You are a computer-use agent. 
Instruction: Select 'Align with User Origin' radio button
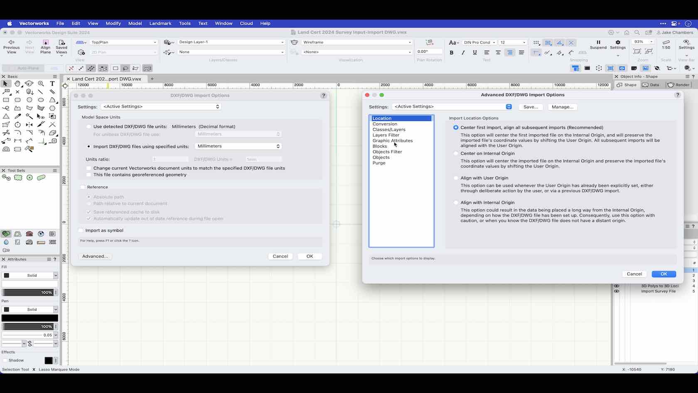pos(456,178)
